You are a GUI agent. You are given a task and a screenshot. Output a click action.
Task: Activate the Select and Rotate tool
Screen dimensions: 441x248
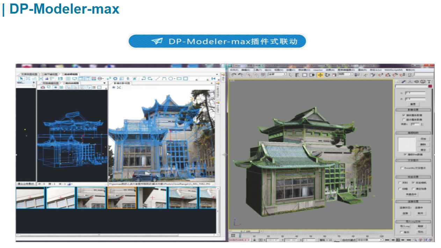click(x=327, y=75)
